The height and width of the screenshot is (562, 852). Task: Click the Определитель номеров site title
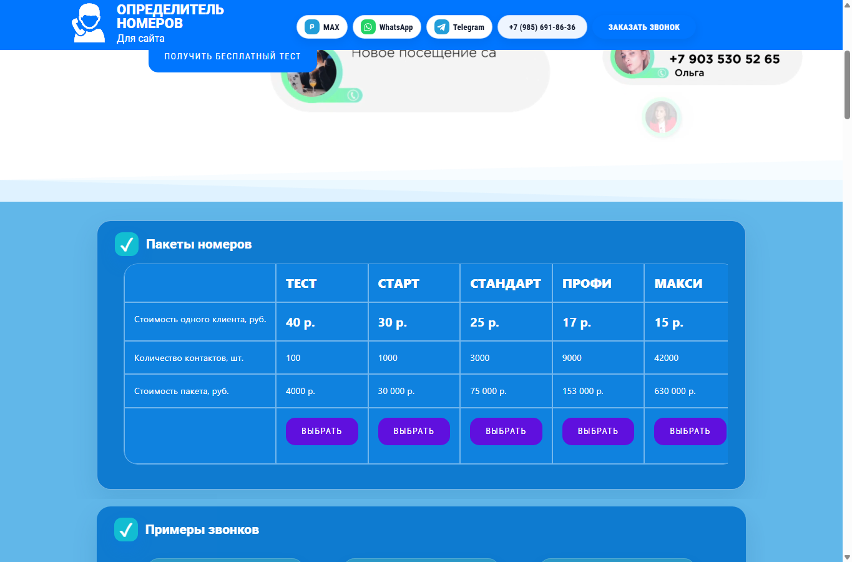point(170,16)
